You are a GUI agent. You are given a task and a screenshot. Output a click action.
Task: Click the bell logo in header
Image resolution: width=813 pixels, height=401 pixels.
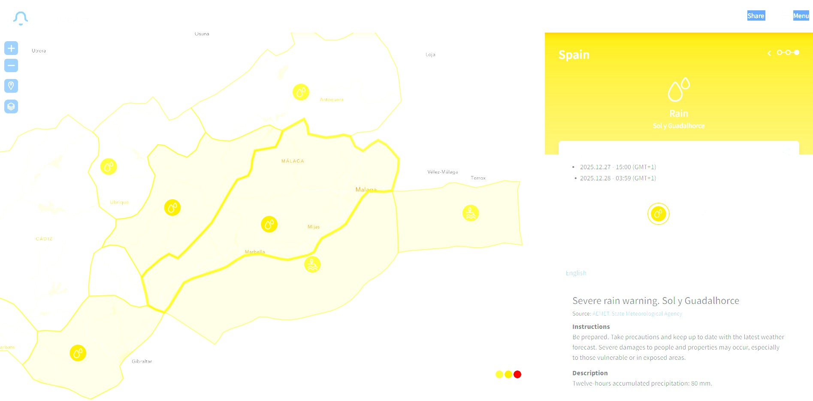(x=21, y=18)
